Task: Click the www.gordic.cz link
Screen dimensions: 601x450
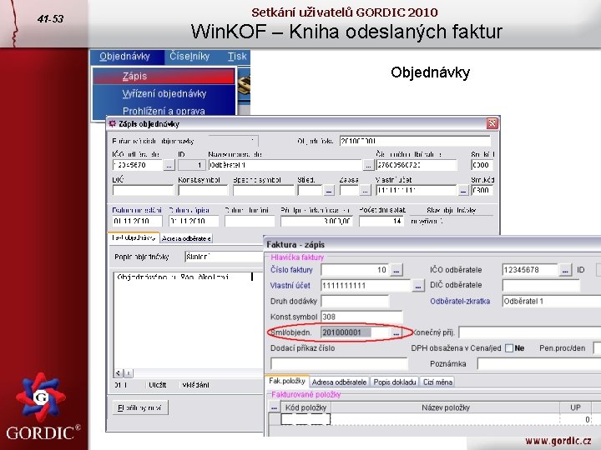Action: point(558,441)
